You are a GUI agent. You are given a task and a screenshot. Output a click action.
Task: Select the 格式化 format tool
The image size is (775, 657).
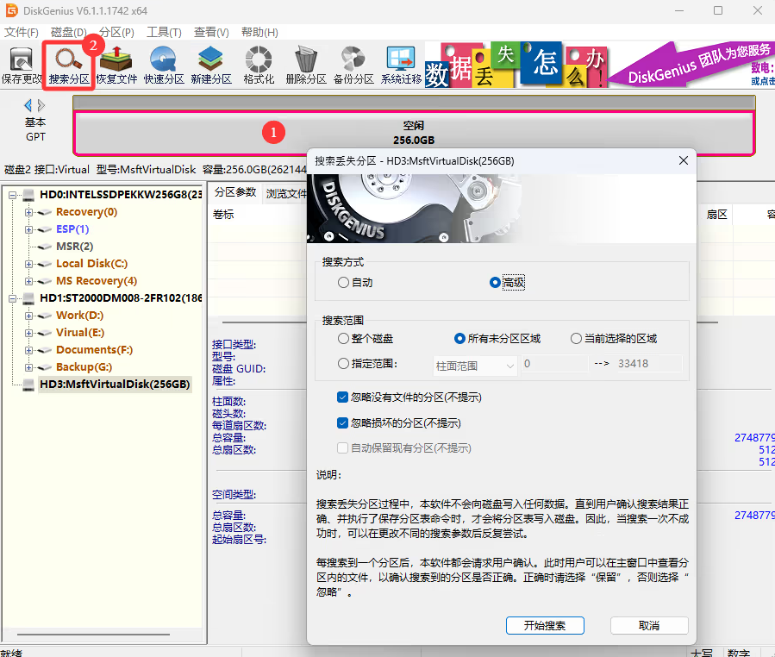coord(259,66)
